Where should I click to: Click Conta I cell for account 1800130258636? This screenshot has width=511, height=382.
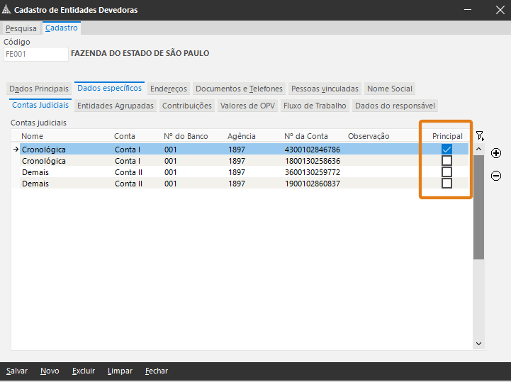[128, 161]
